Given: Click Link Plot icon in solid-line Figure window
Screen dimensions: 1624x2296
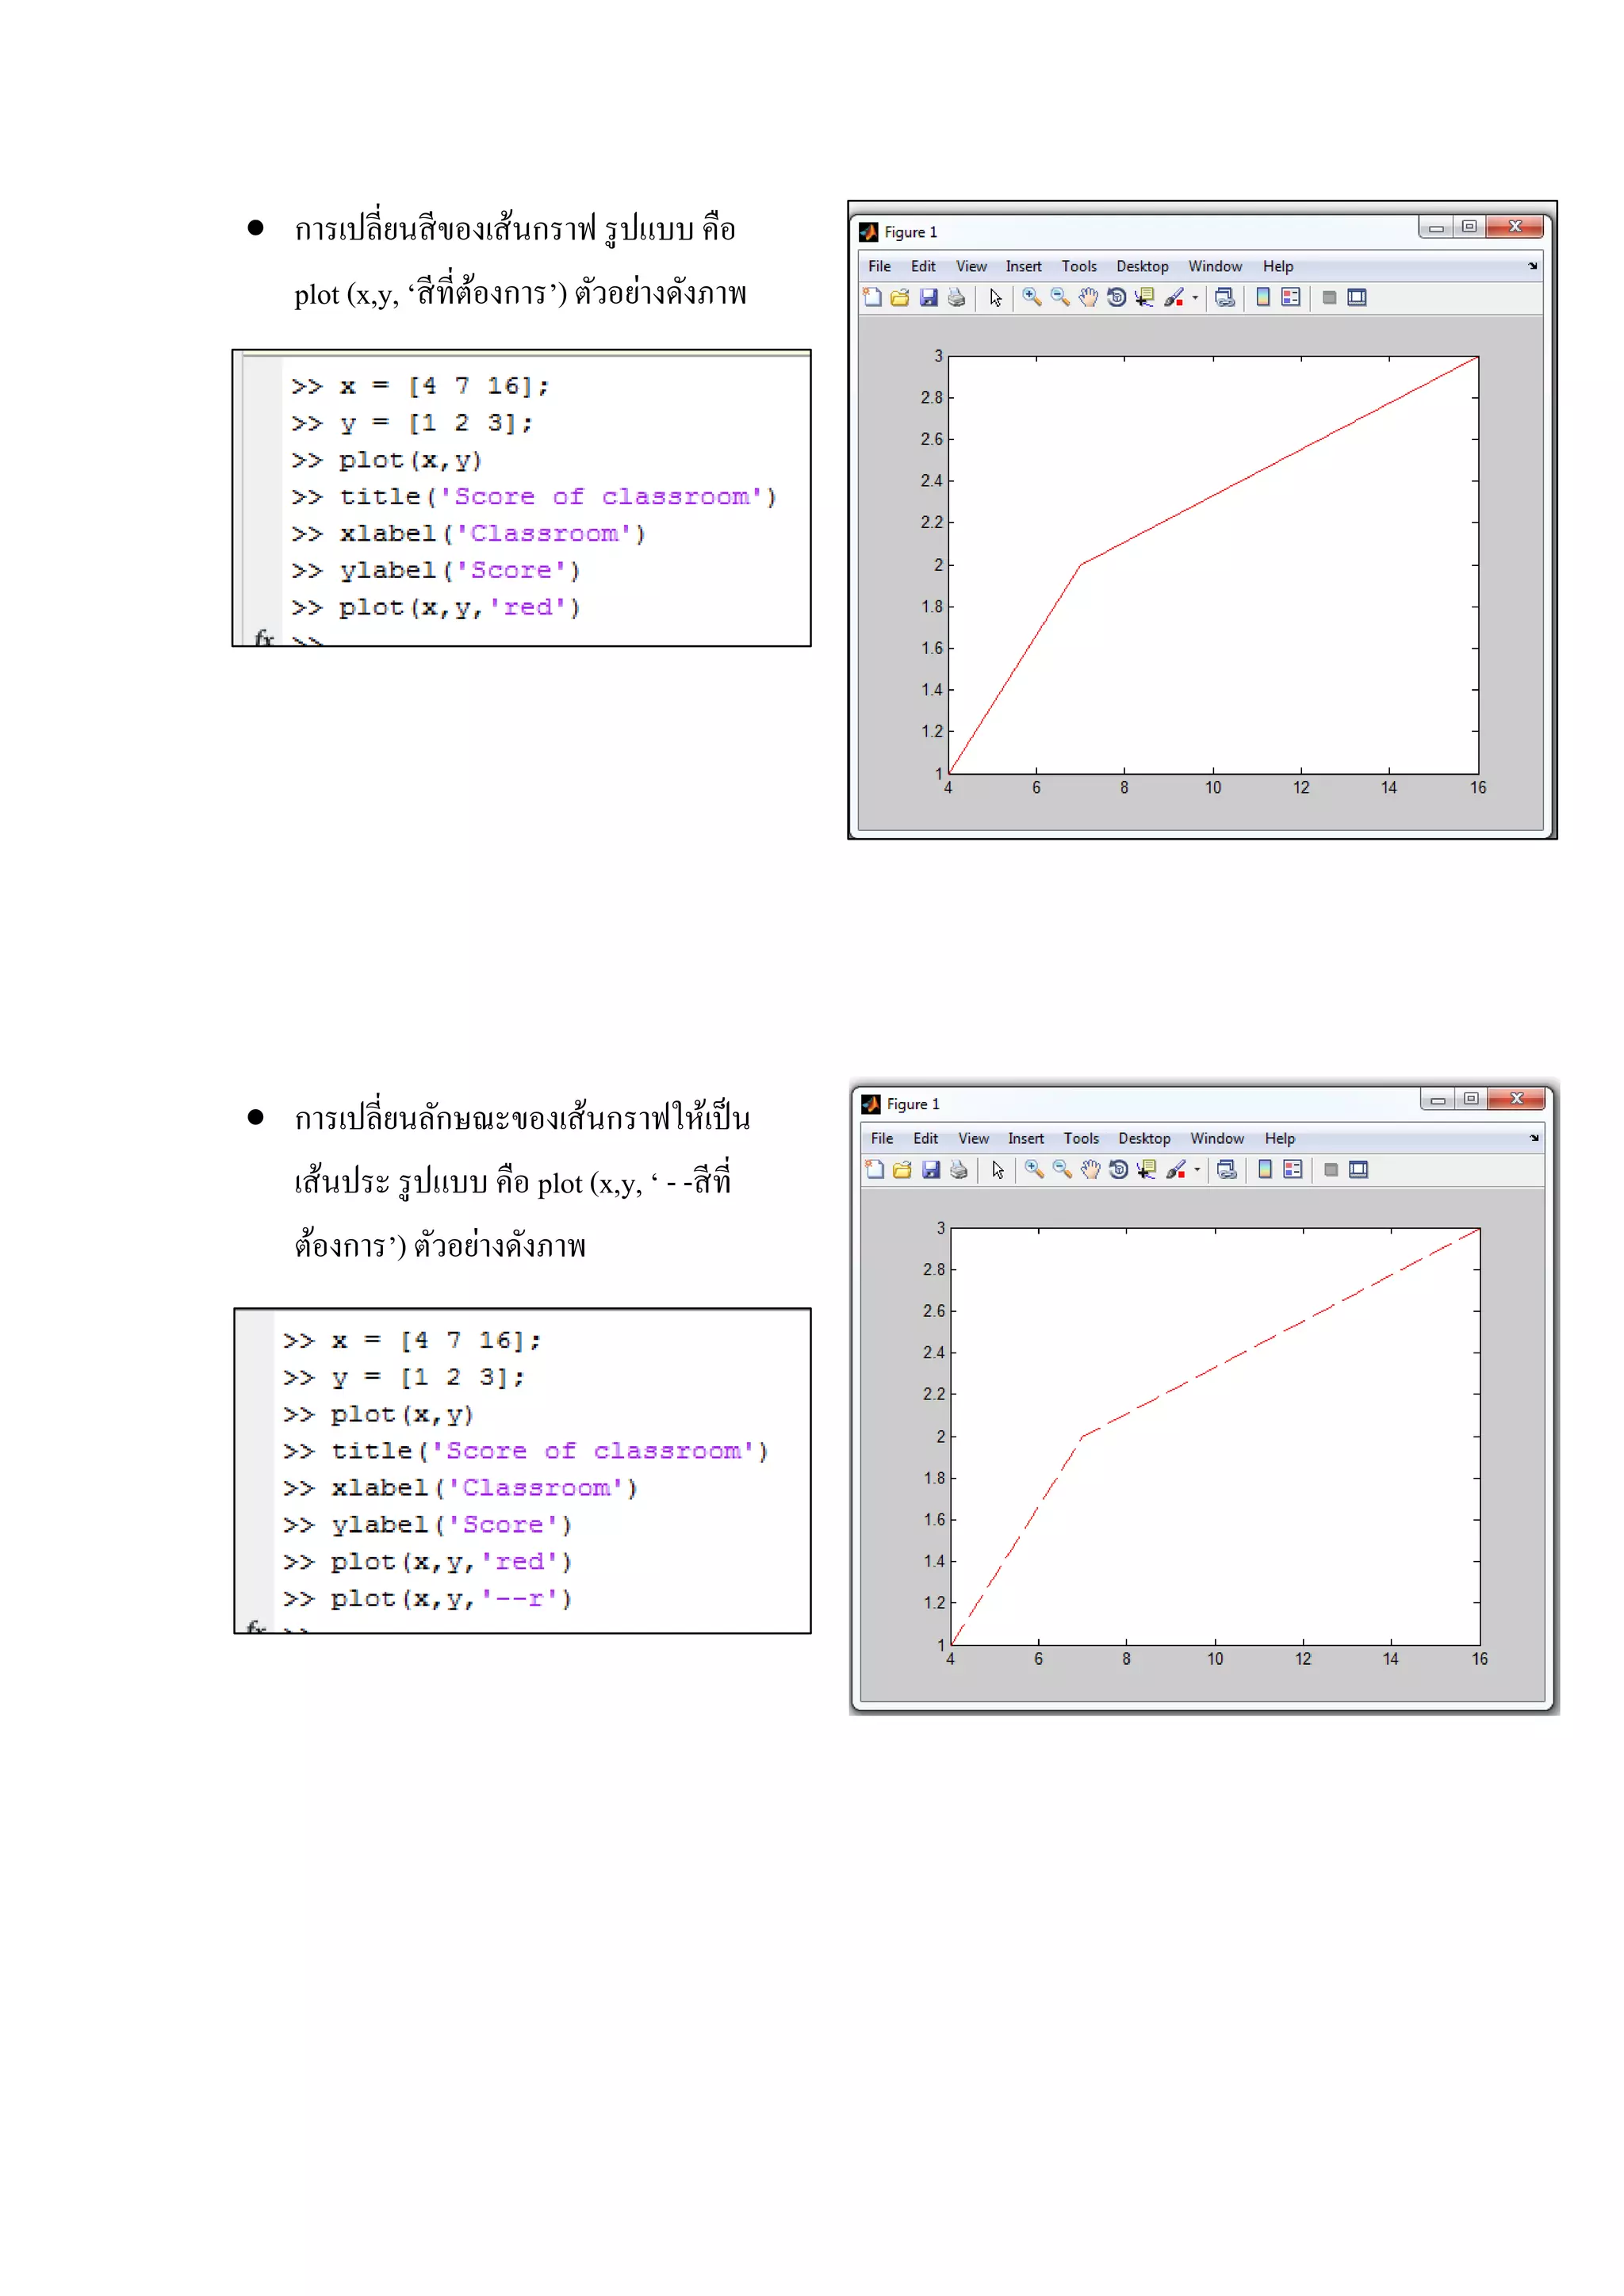Looking at the screenshot, I should click(1224, 297).
